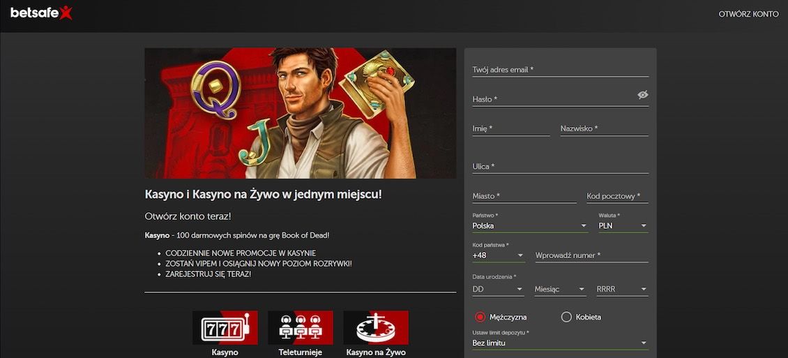Open the Kasyno slot machine icon
Image resolution: width=788 pixels, height=358 pixels.
tap(225, 328)
